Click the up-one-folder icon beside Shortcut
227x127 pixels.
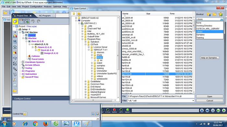tap(209, 14)
